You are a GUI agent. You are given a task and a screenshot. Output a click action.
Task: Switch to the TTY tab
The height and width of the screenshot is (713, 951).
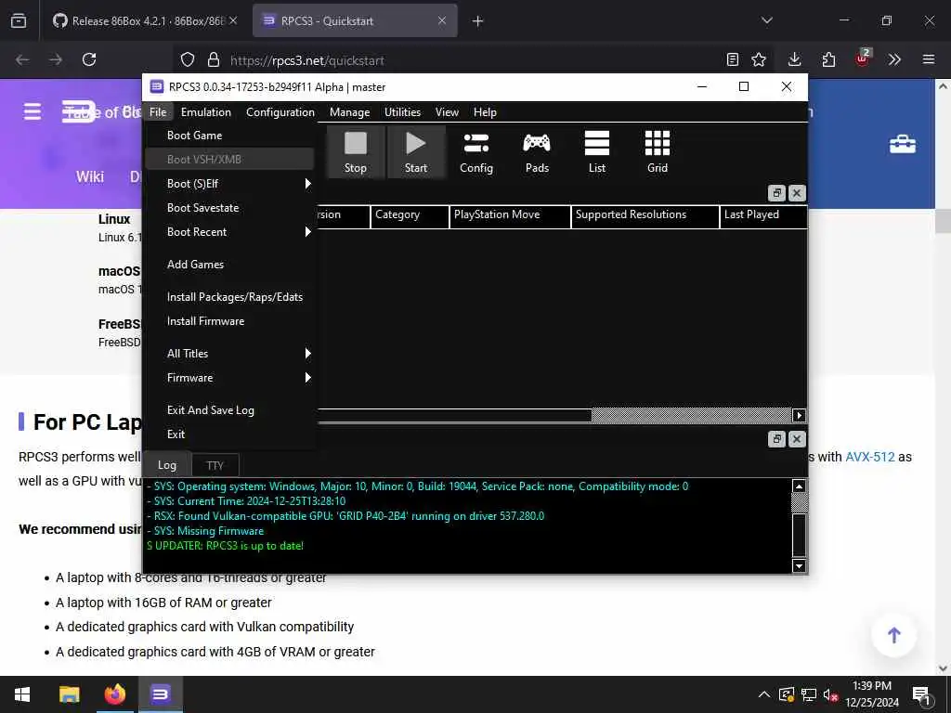point(215,466)
